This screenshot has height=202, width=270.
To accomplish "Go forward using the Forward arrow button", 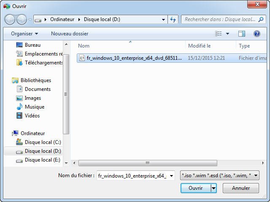I will tap(22, 19).
